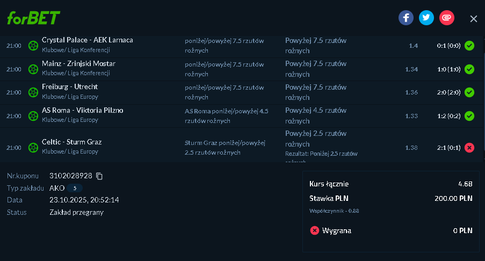The width and height of the screenshot is (485, 261).
Task: Share coupon on Facebook
Action: (406, 18)
